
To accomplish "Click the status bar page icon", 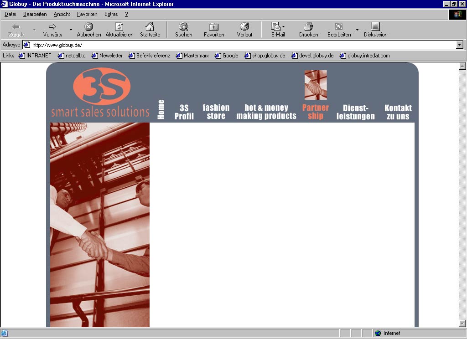I will (4, 333).
